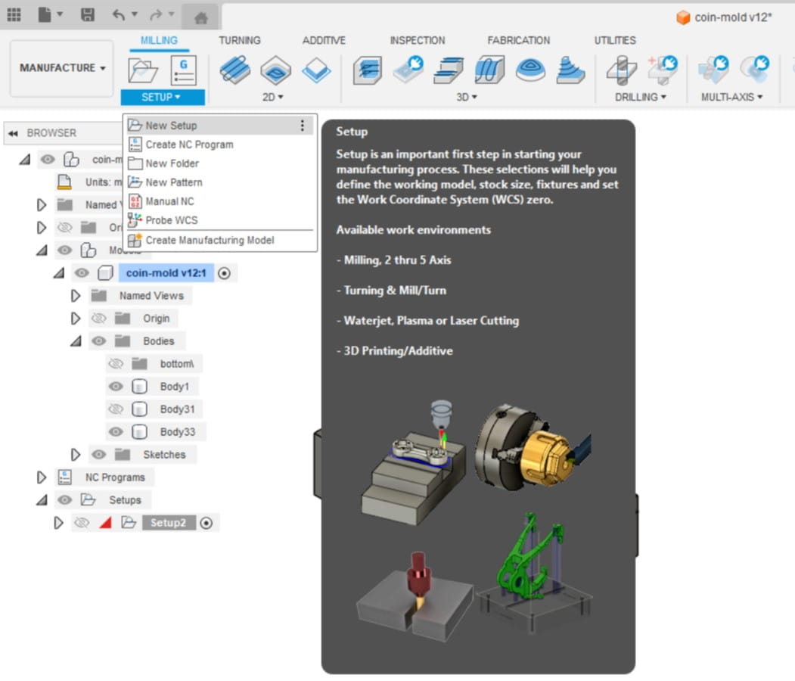Viewport: 795px width, 681px height.
Task: Switch to the UTILITIES tab
Action: pyautogui.click(x=615, y=41)
